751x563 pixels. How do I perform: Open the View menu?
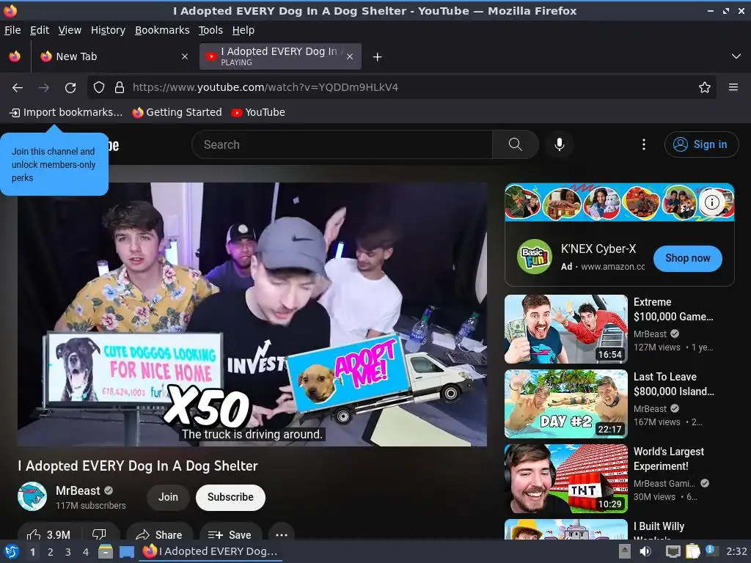pyautogui.click(x=70, y=30)
